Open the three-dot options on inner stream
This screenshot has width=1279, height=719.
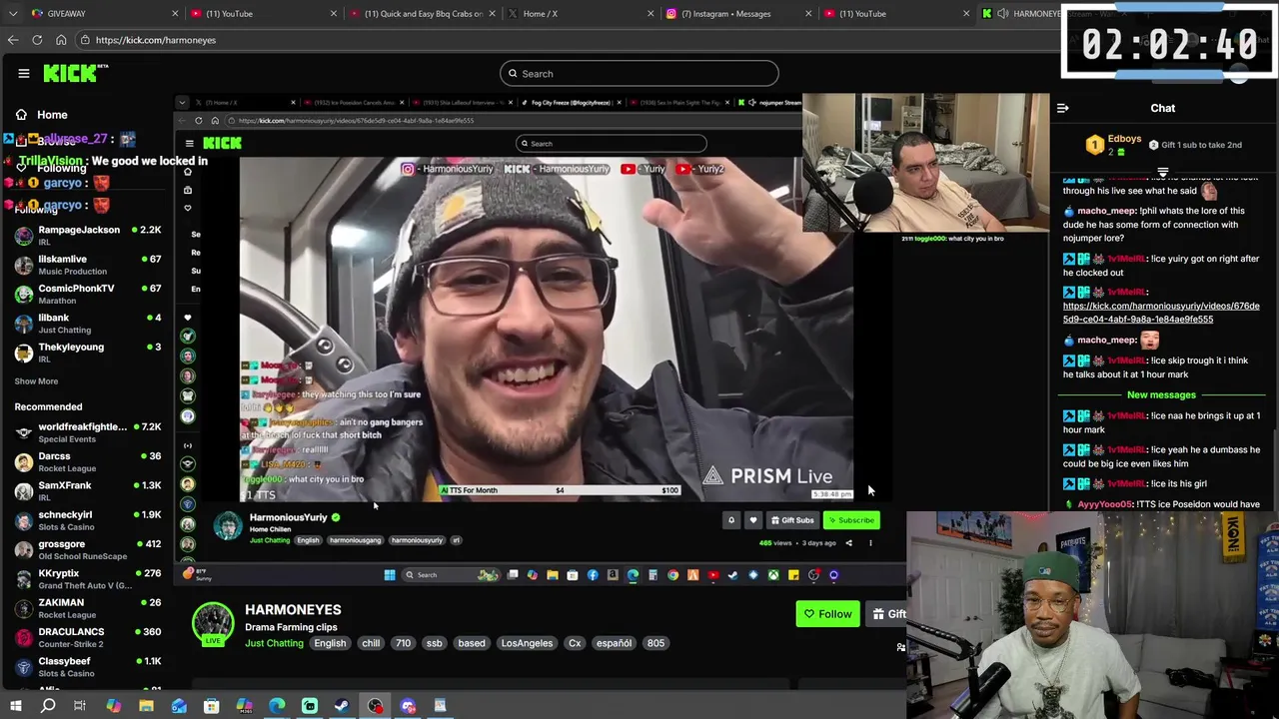pyautogui.click(x=870, y=543)
